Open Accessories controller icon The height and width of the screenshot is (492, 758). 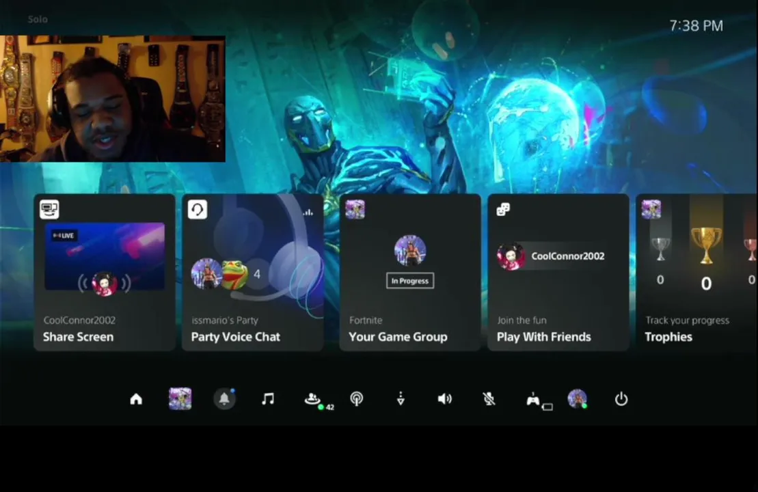[x=539, y=400]
